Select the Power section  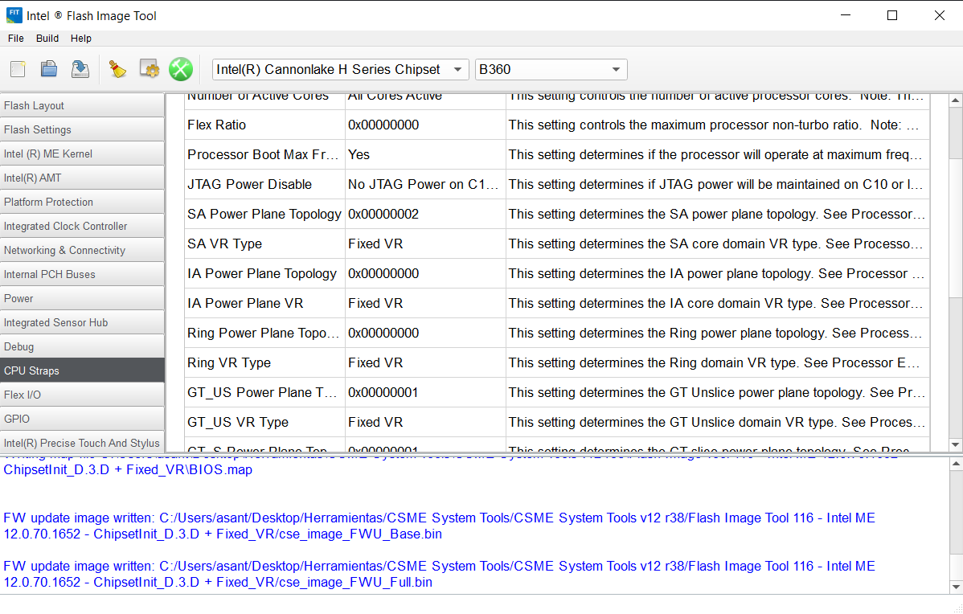tap(82, 298)
